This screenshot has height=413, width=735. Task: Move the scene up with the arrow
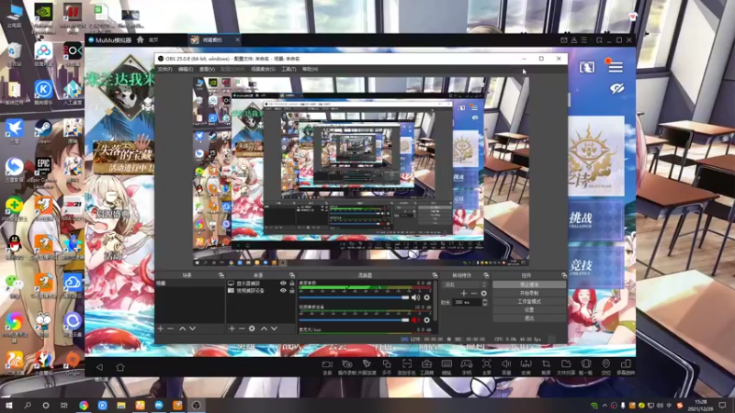tap(182, 329)
